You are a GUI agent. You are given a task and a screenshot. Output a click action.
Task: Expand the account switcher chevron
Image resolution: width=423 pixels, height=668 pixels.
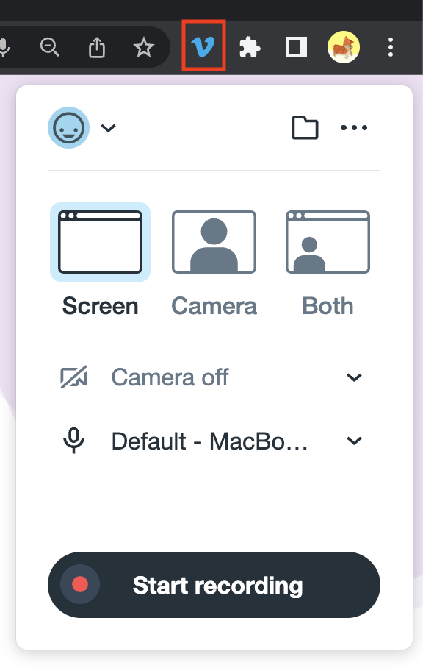pyautogui.click(x=109, y=128)
